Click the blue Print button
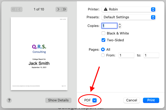The height and width of the screenshot is (110, 166). tap(151, 100)
